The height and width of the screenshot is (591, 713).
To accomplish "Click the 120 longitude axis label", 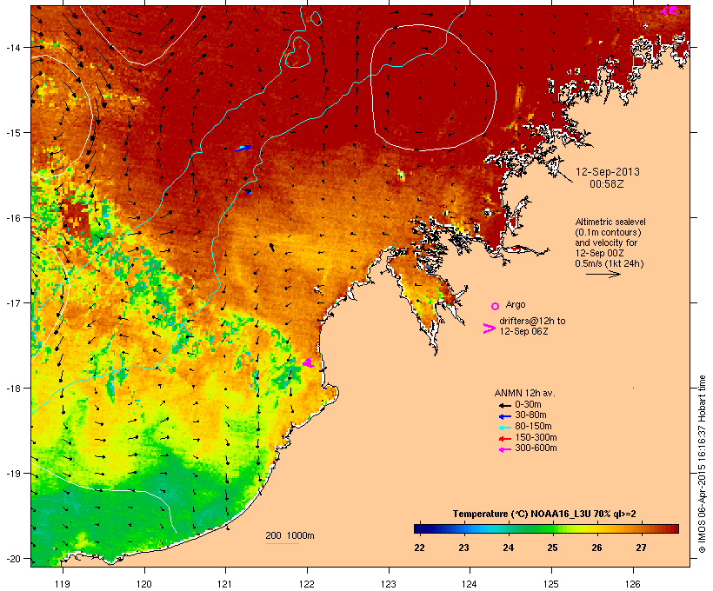I will tap(144, 584).
